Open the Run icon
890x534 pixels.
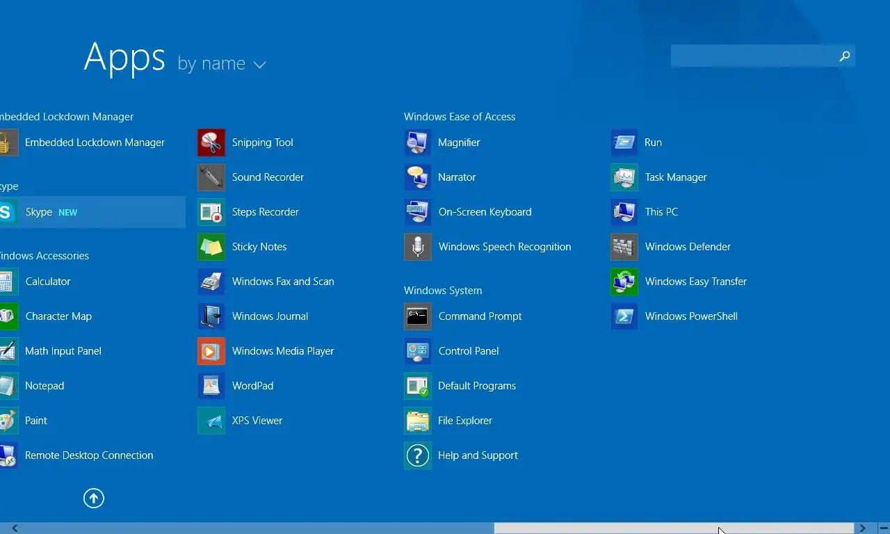[624, 143]
